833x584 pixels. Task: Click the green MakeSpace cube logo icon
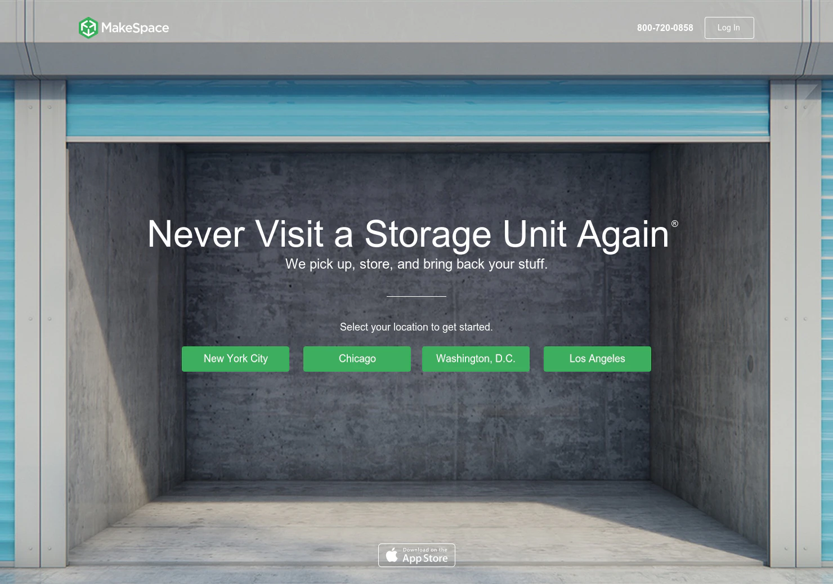tap(88, 28)
